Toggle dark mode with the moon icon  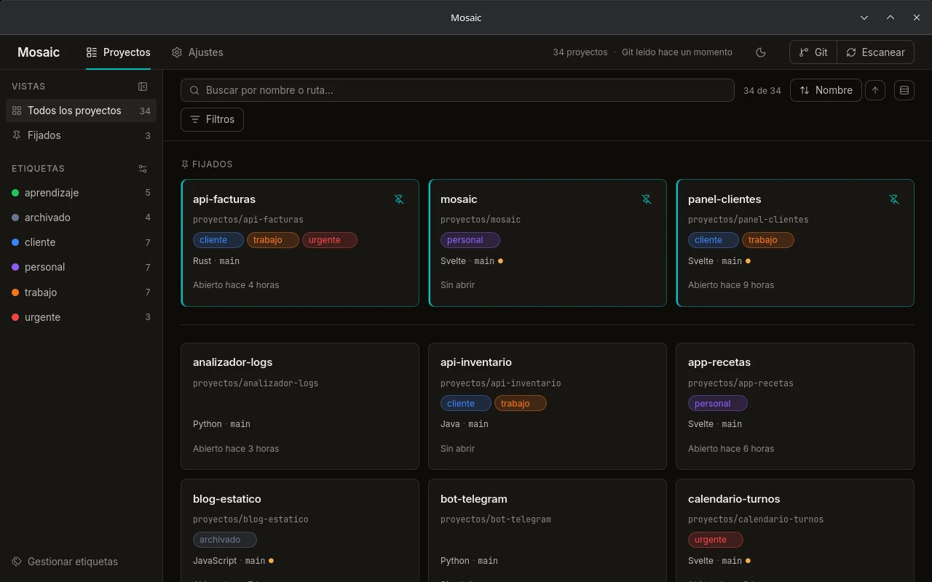pos(761,52)
